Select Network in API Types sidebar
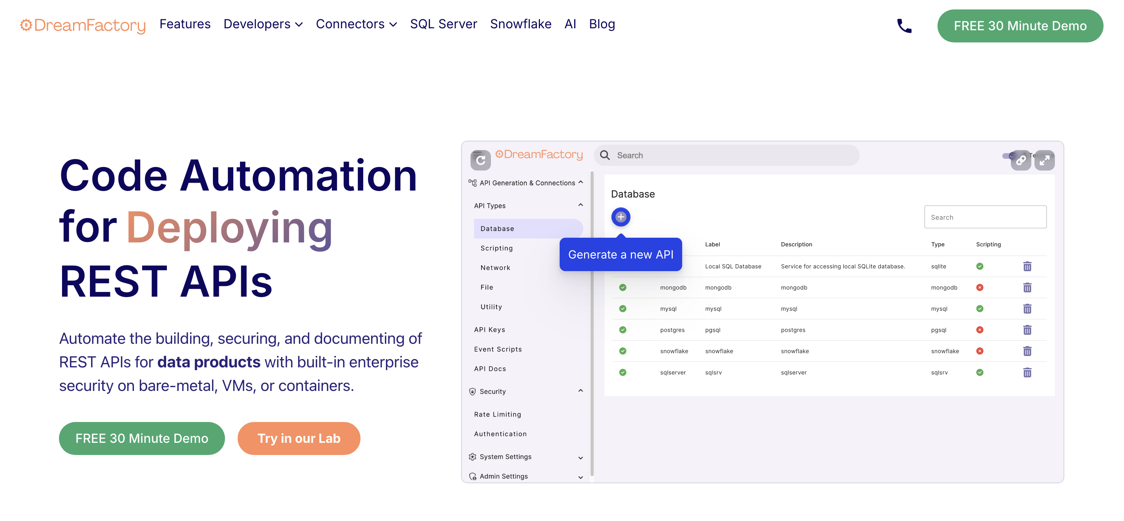The image size is (1124, 521). [x=495, y=268]
